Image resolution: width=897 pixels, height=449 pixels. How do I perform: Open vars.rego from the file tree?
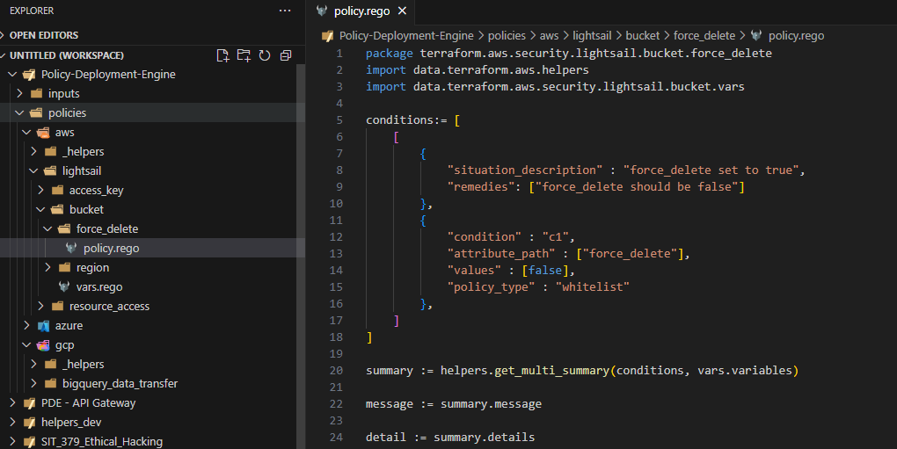(98, 287)
